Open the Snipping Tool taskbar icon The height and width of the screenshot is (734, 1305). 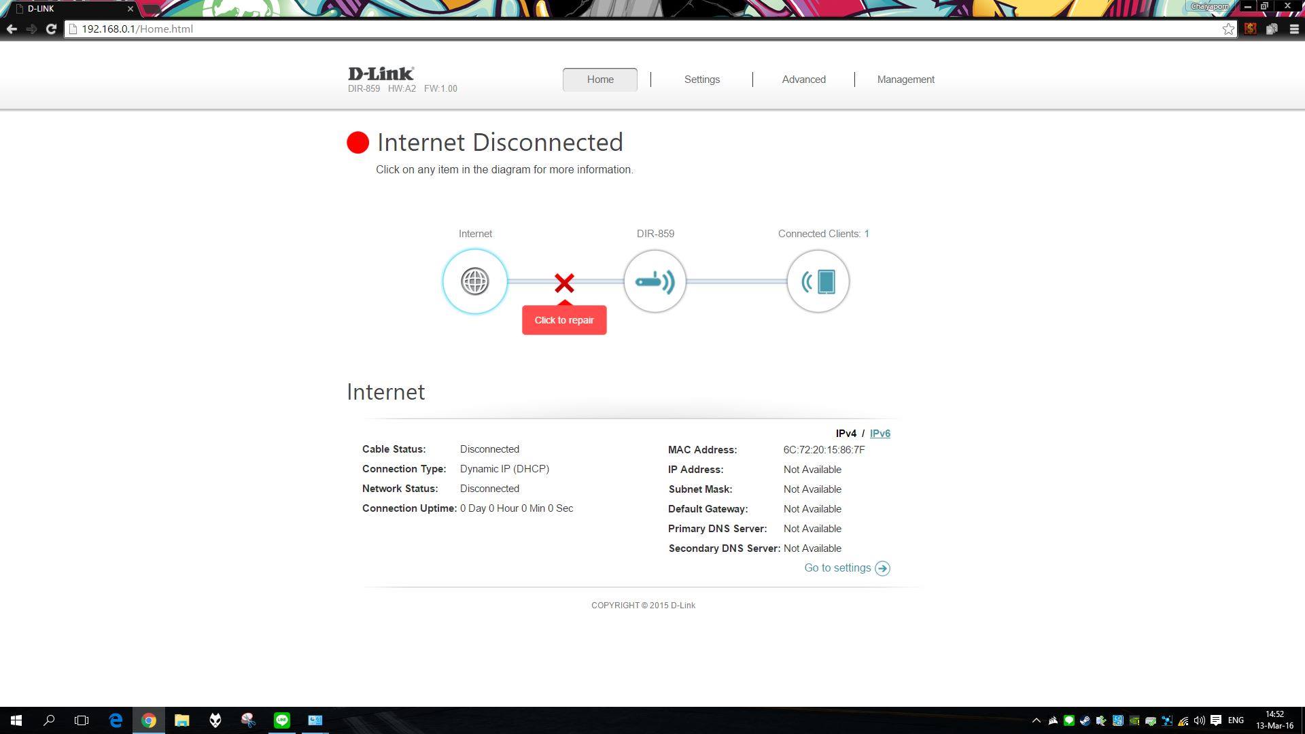coord(248,720)
